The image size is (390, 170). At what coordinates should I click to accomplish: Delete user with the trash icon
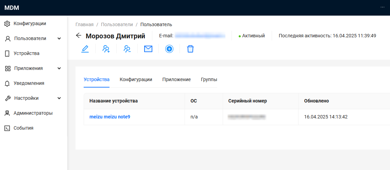pos(190,49)
